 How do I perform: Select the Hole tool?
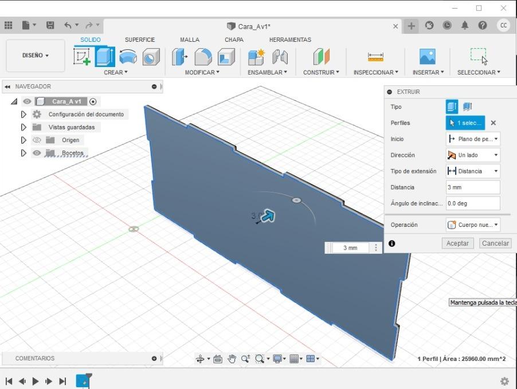(151, 57)
